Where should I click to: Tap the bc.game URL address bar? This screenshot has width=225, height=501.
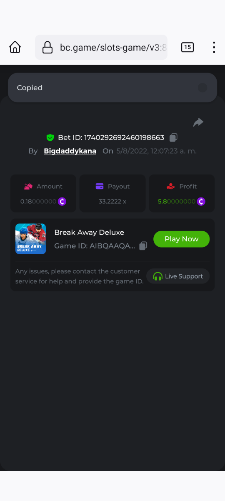coord(101,47)
